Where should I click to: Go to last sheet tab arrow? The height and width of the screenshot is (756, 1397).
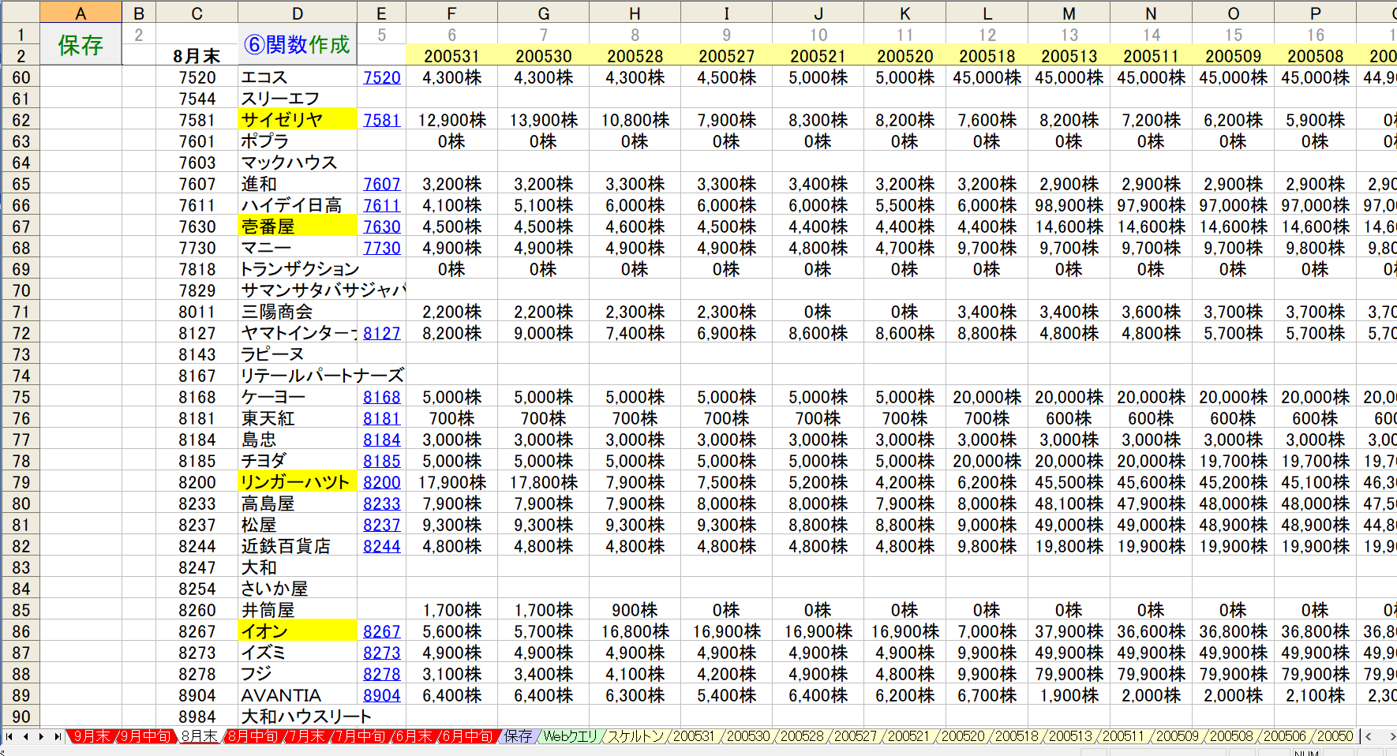click(57, 736)
